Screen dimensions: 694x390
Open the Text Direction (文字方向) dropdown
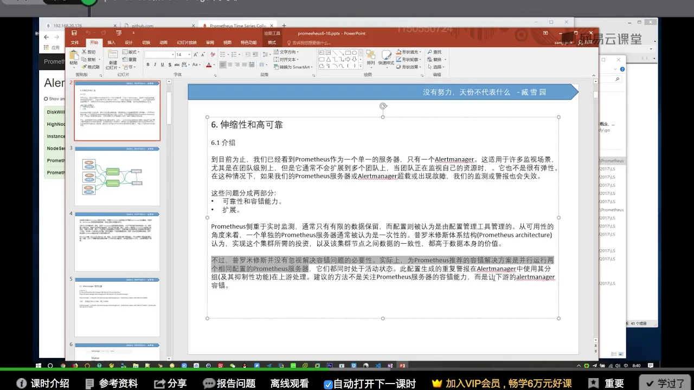[287, 52]
